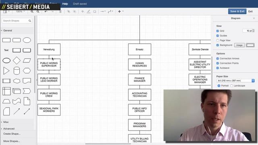Click the grid size 10 pt field
This screenshot has height=145, width=258.
[247, 31]
